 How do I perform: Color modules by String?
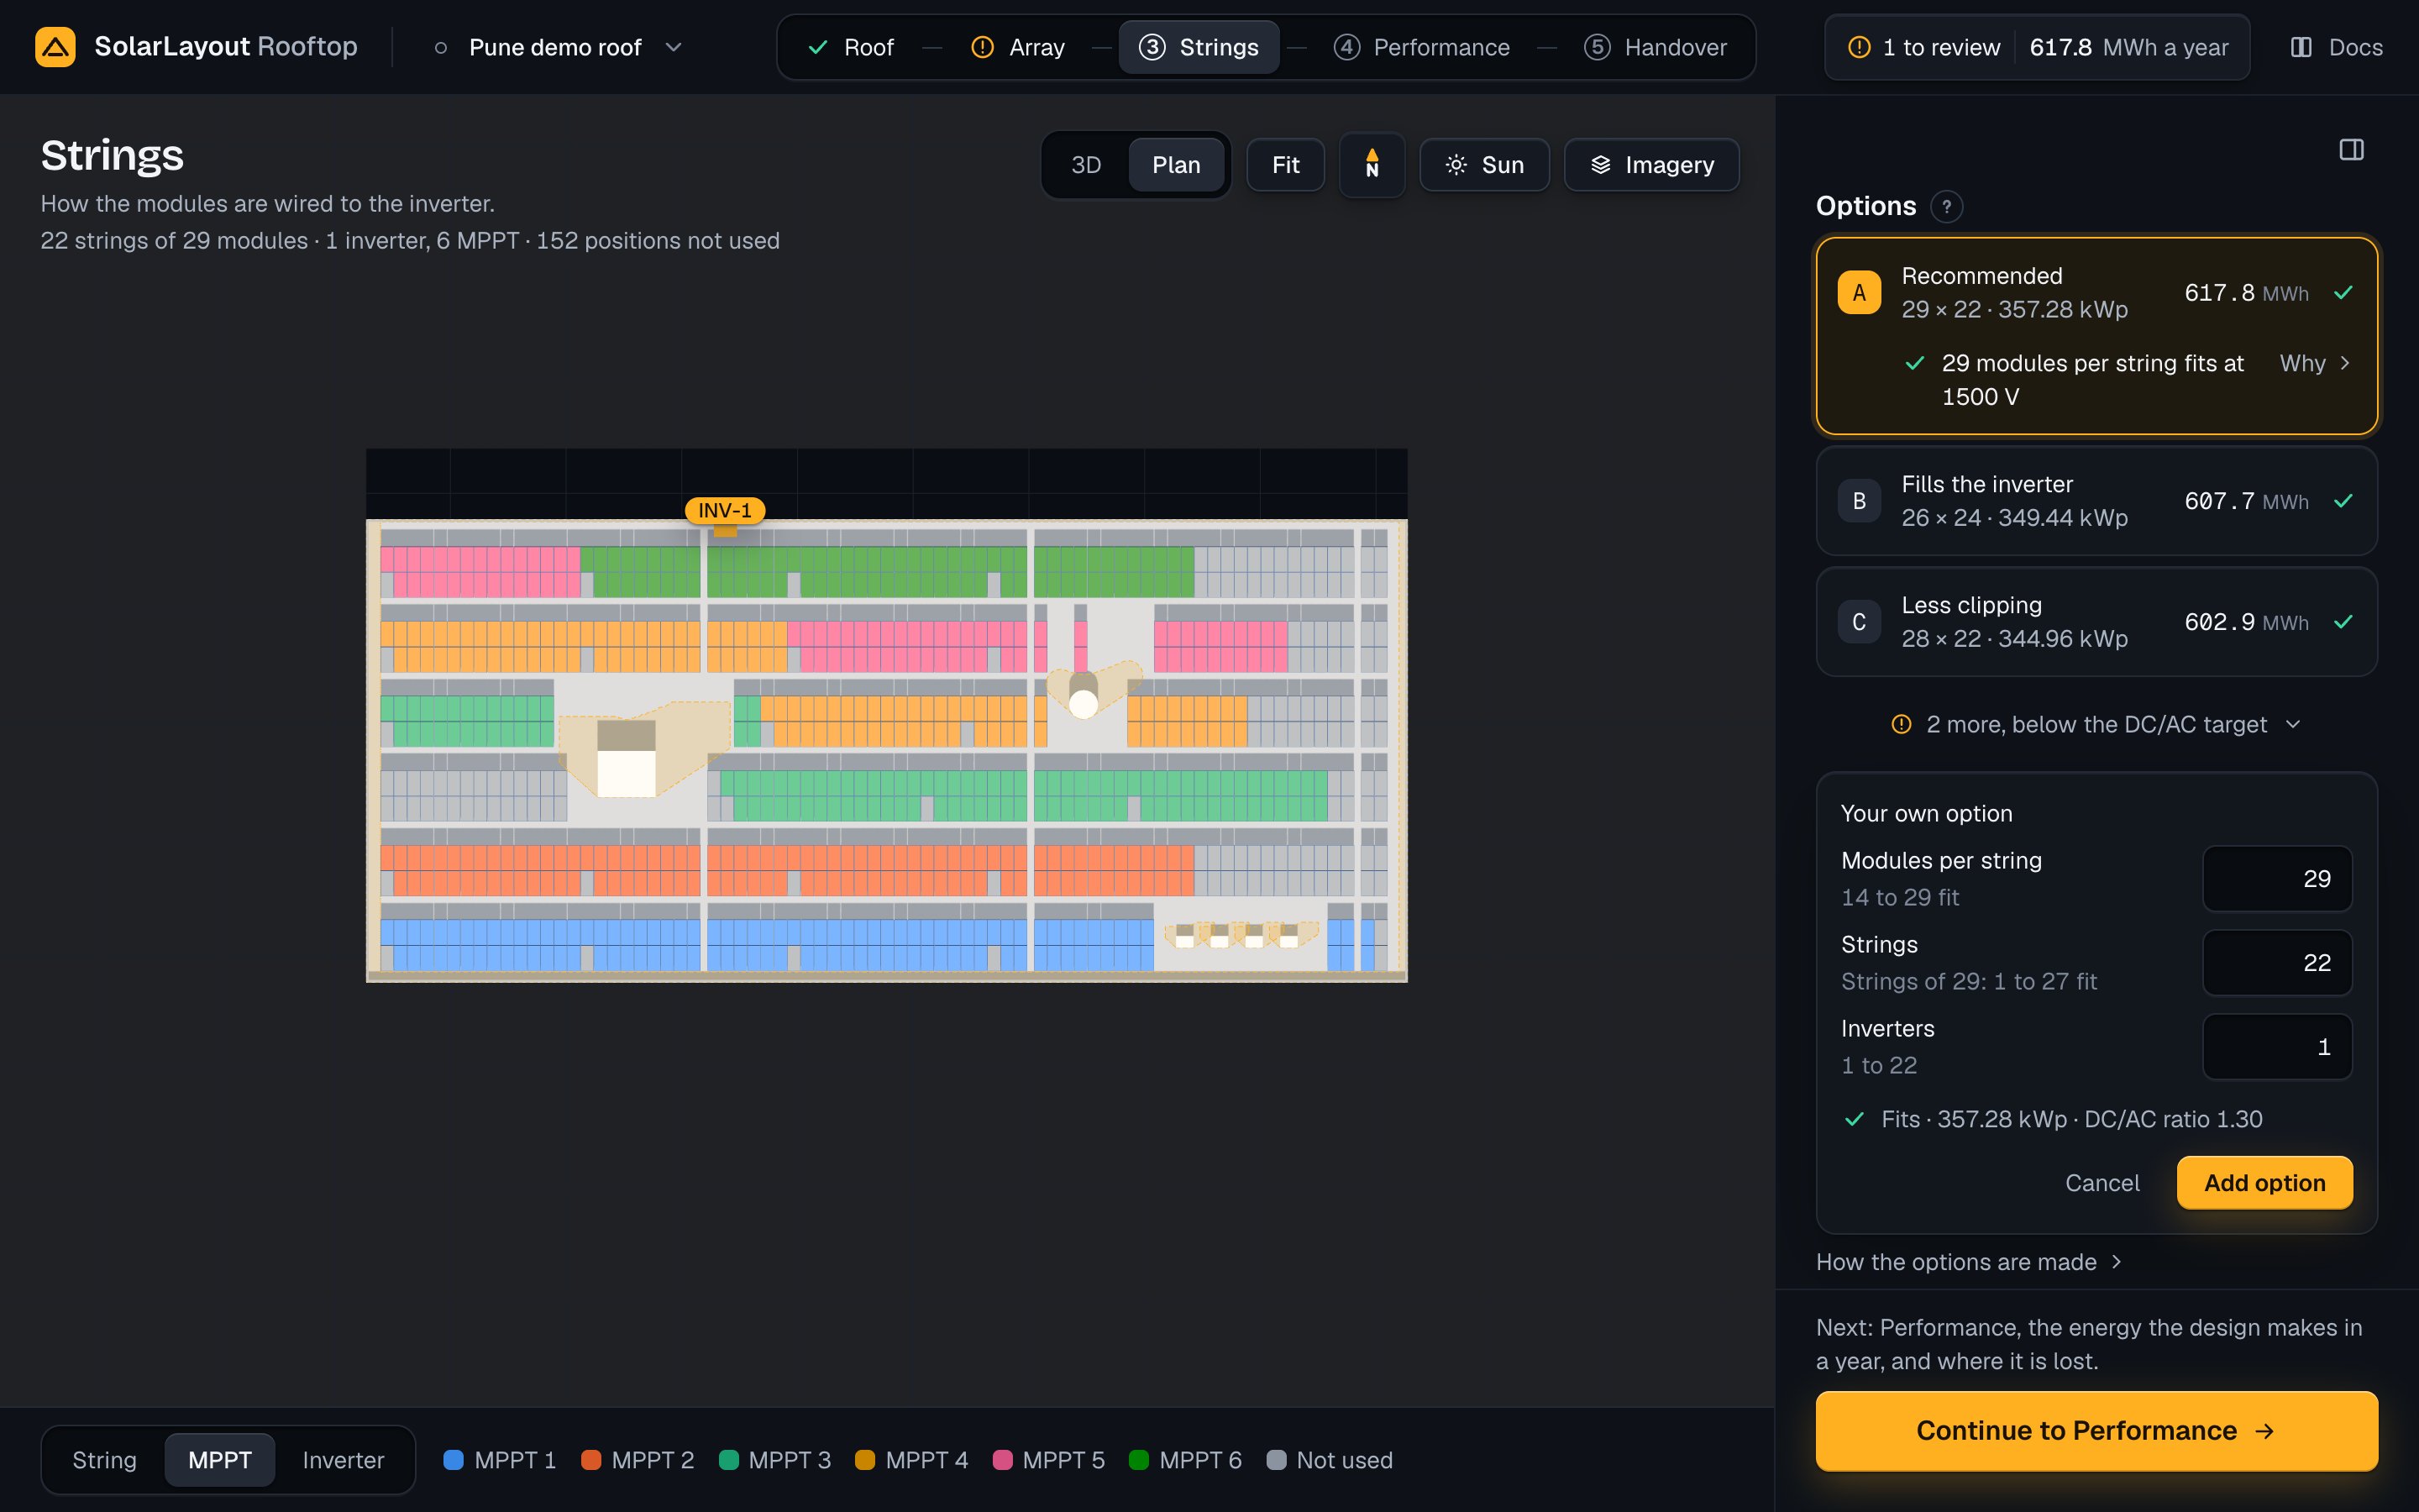(x=105, y=1460)
